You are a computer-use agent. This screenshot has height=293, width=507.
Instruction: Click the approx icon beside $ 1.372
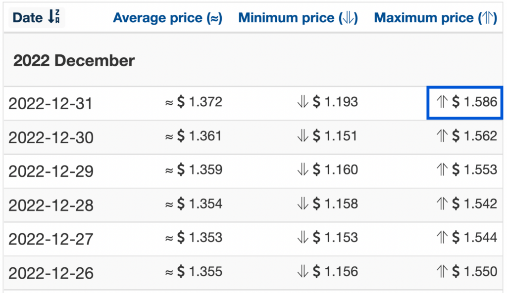pos(169,103)
